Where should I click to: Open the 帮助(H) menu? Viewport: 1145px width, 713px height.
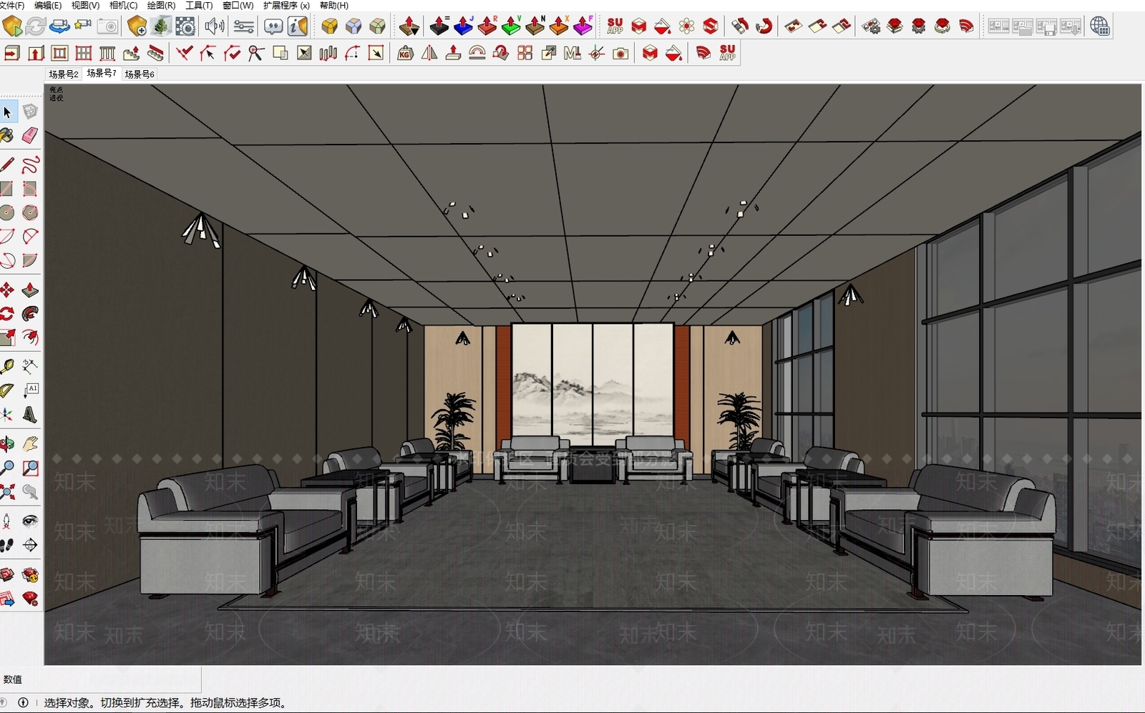click(x=334, y=5)
